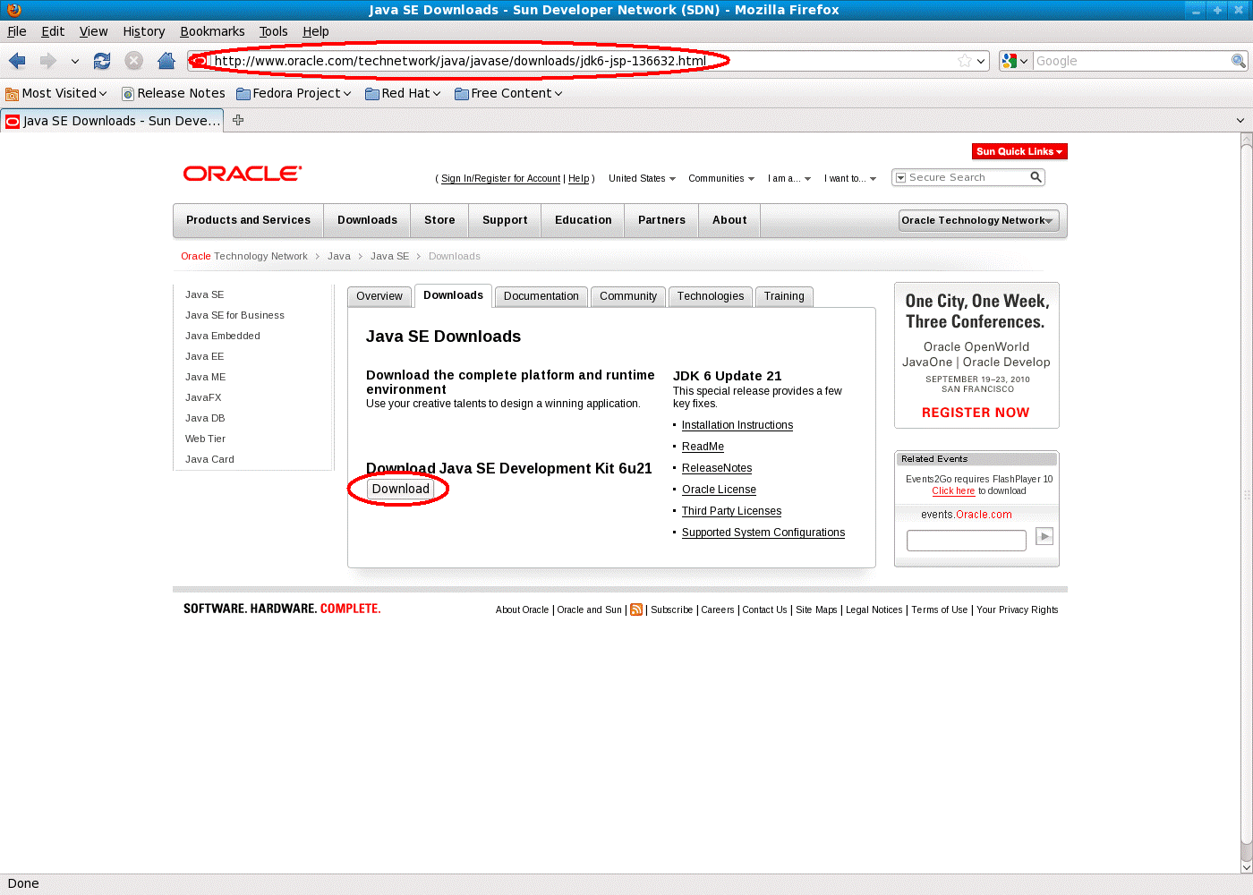Click the browser Back arrow button
The image size is (1253, 895).
pyautogui.click(x=18, y=61)
